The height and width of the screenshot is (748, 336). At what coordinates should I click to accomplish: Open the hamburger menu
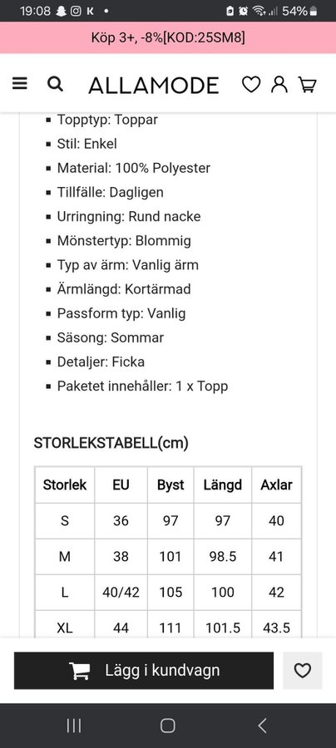(x=20, y=85)
